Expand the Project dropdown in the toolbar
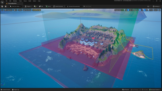 coord(28,6)
